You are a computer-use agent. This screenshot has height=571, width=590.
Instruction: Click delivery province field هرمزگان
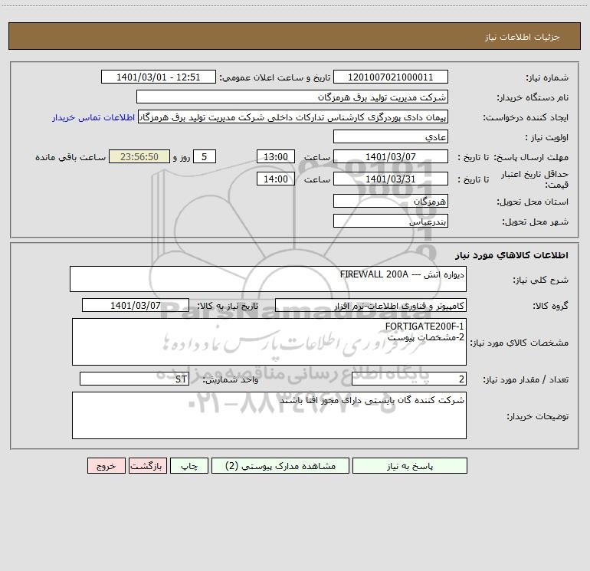tap(391, 201)
